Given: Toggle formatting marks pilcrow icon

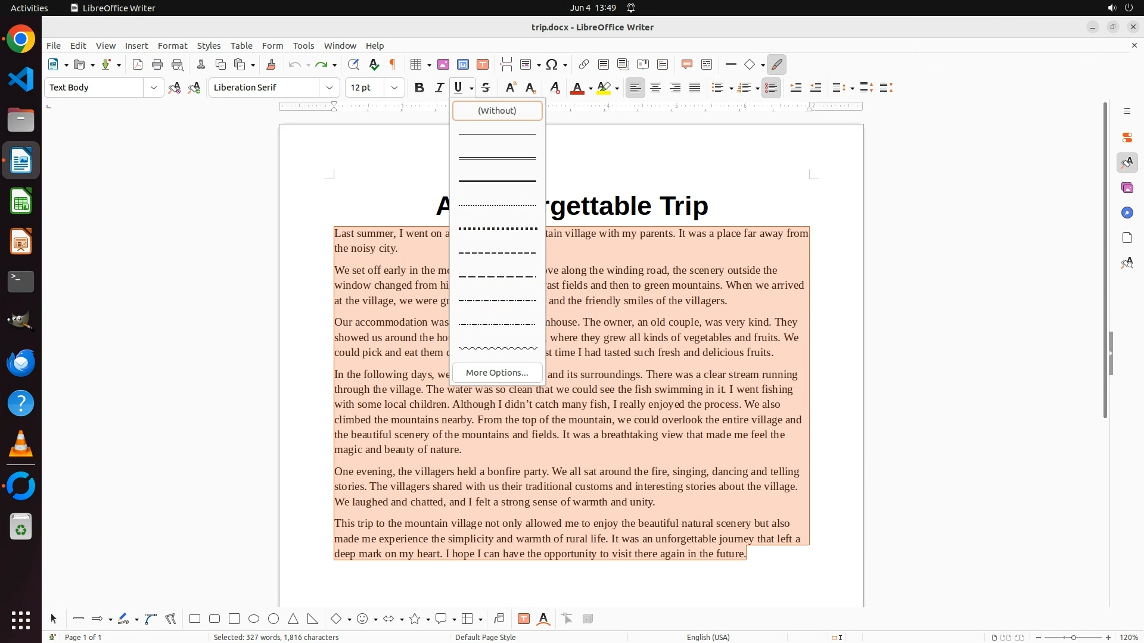Looking at the screenshot, I should (x=393, y=64).
